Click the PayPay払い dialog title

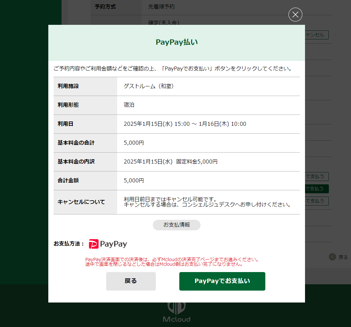pyautogui.click(x=177, y=42)
